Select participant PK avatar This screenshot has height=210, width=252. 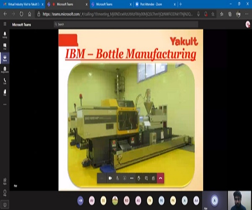click(173, 200)
